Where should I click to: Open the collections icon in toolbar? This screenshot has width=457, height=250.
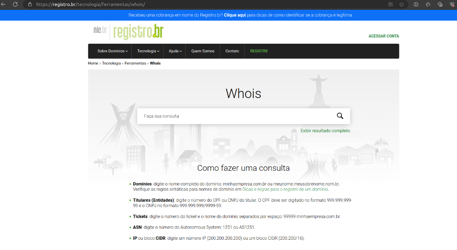(x=440, y=4)
